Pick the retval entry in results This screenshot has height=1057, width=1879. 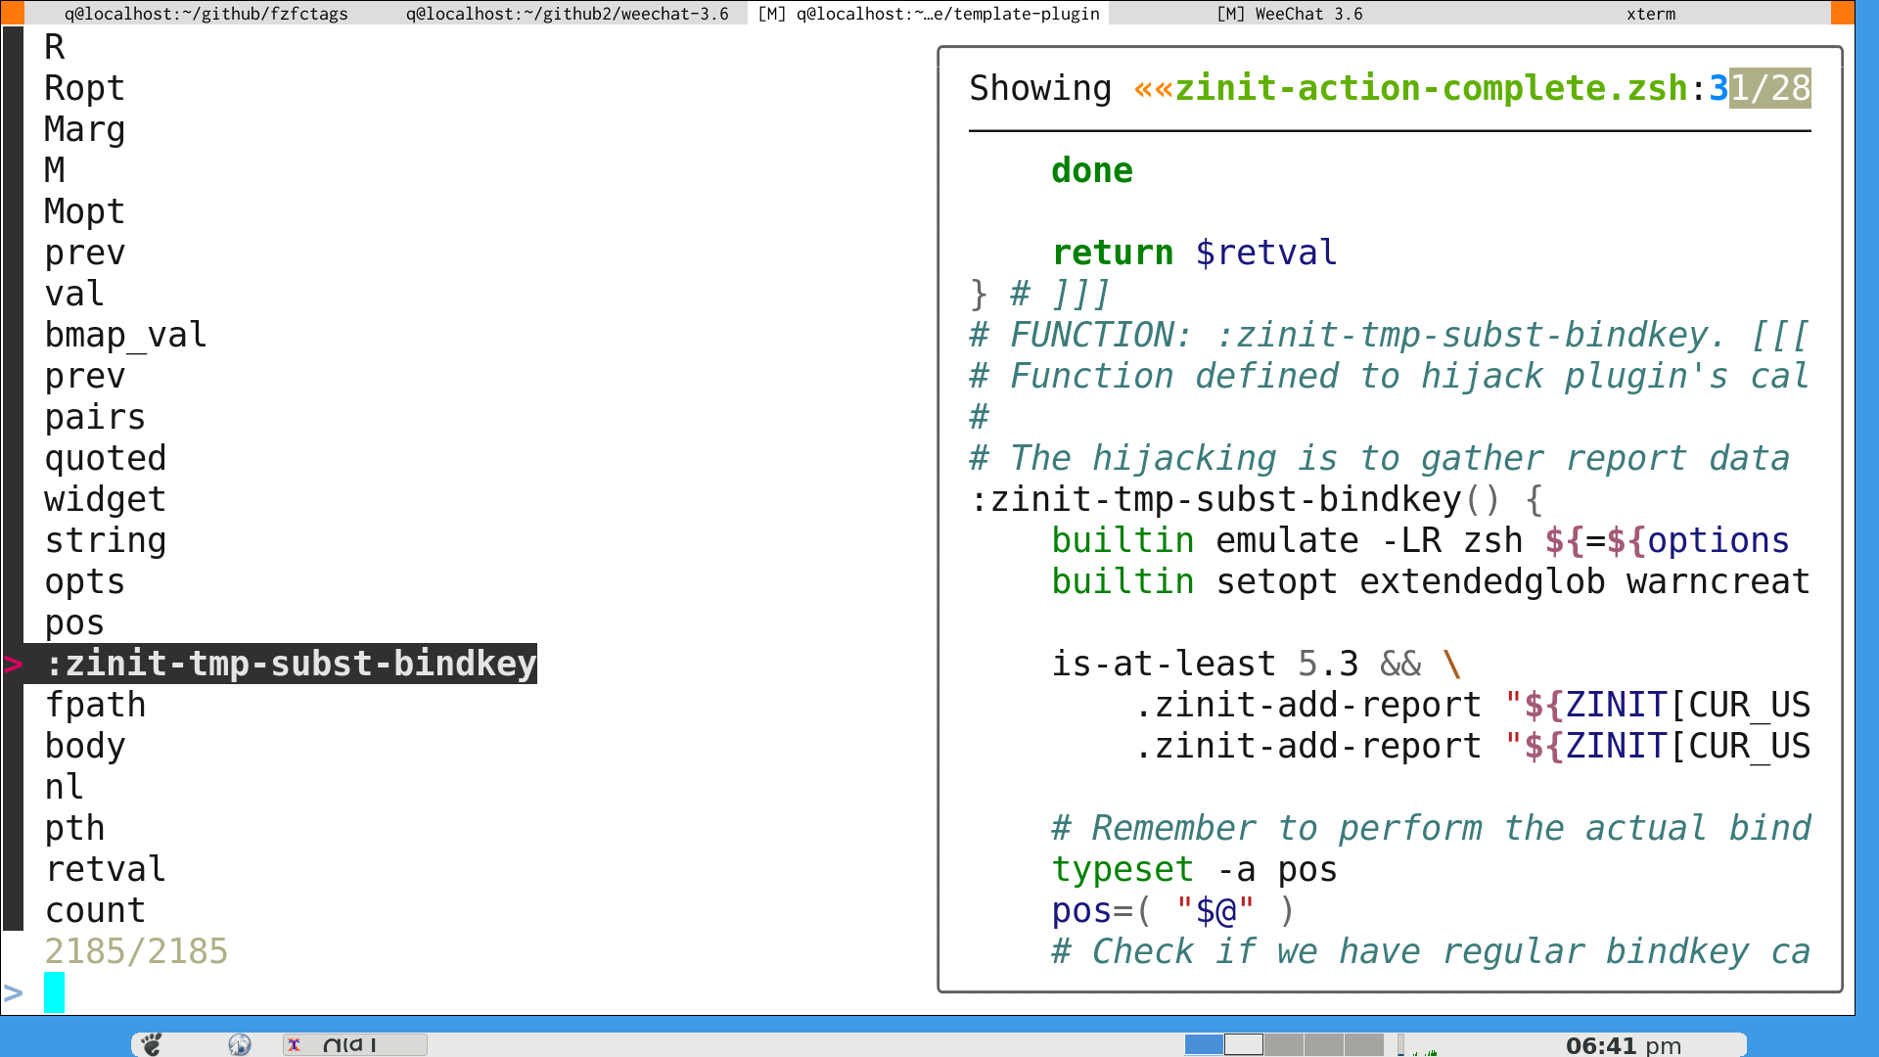click(106, 869)
